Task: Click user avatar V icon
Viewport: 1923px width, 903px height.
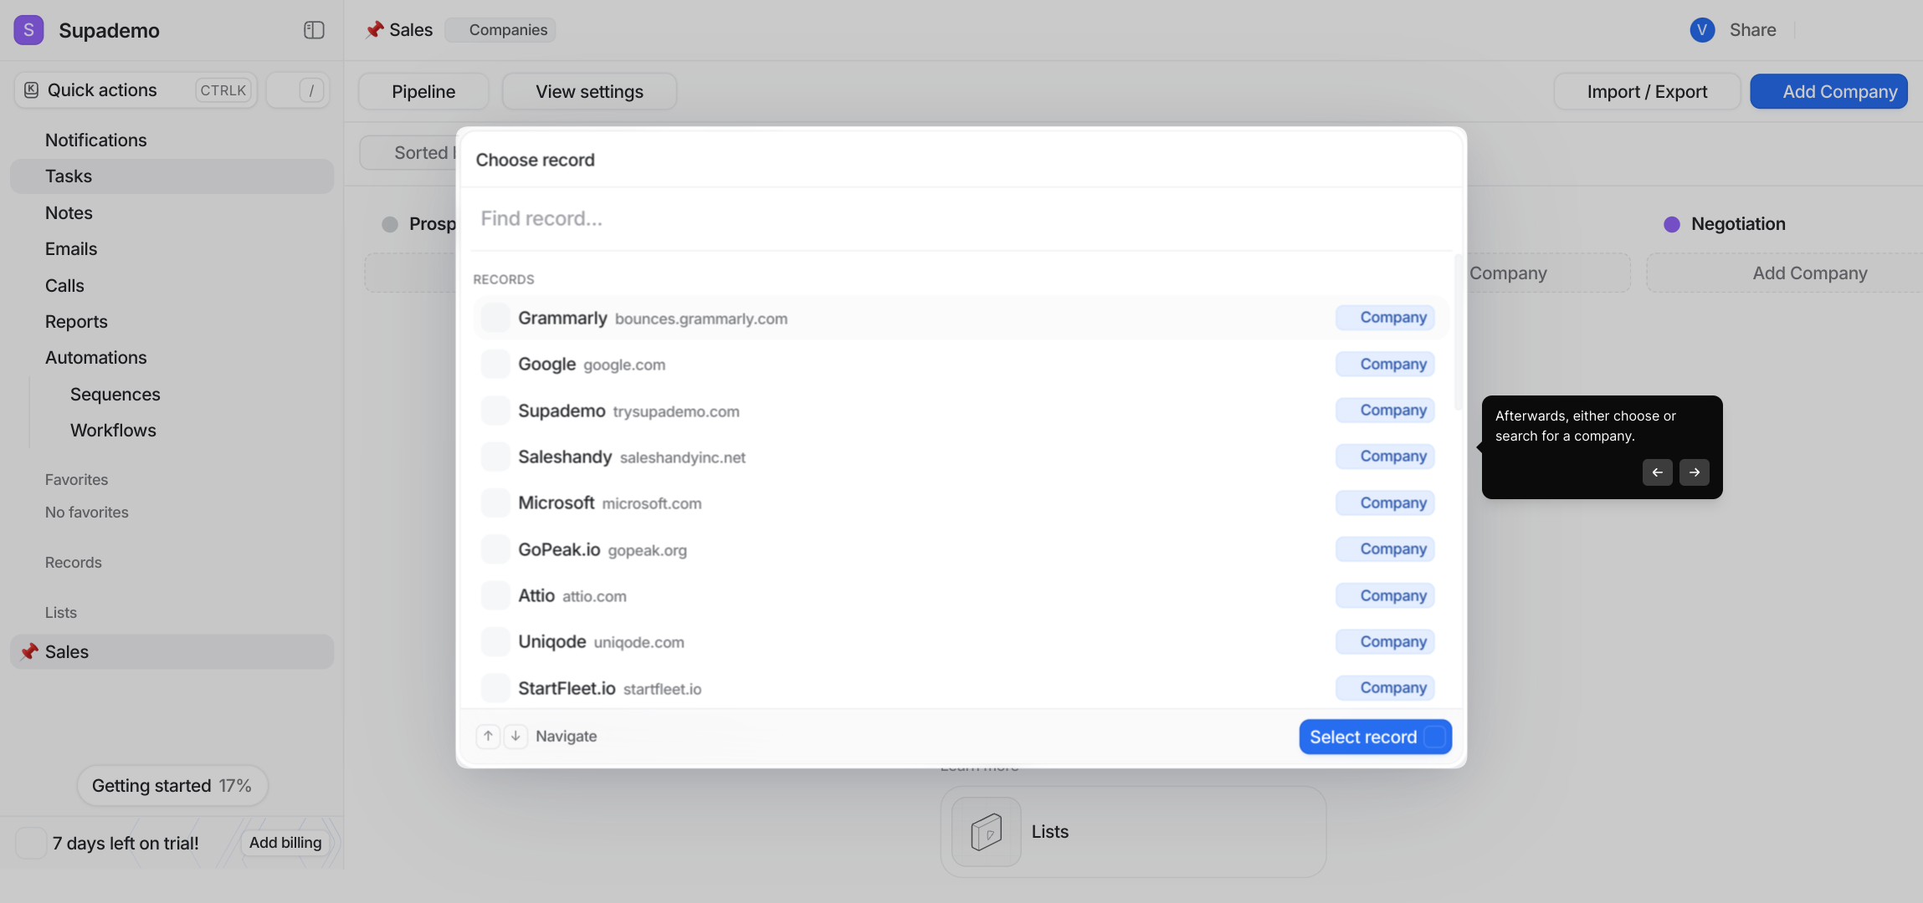Action: coord(1701,30)
